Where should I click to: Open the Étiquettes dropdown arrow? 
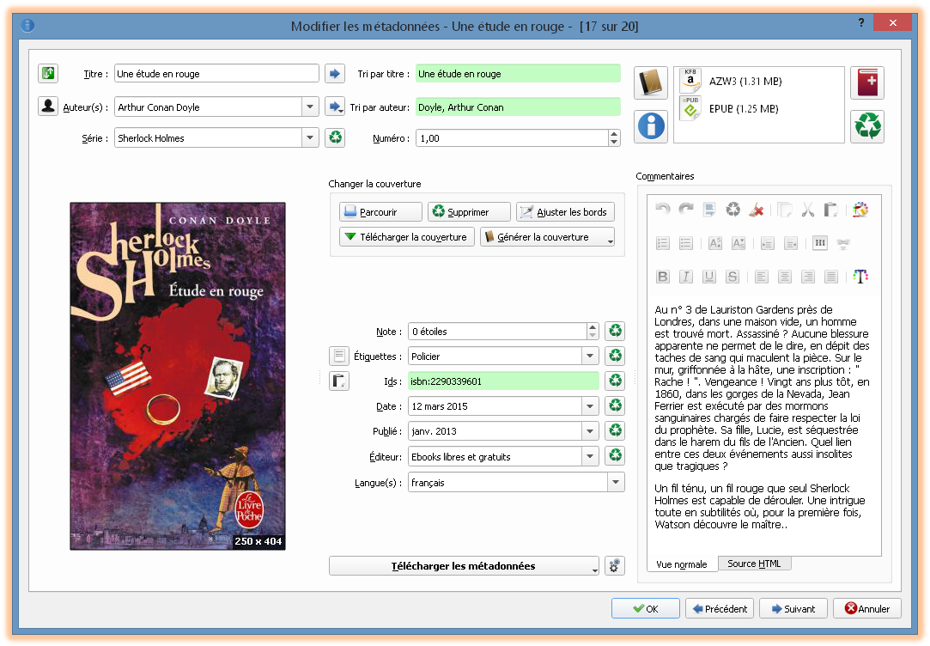pyautogui.click(x=590, y=356)
